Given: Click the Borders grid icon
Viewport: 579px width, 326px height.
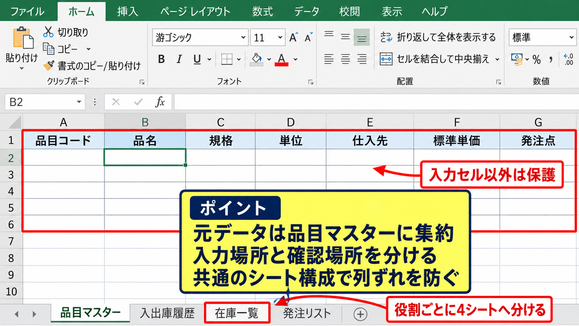Looking at the screenshot, I should point(227,59).
